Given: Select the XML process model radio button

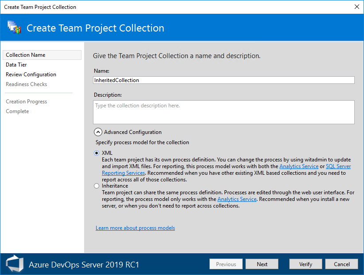Looking at the screenshot, I should point(97,153).
